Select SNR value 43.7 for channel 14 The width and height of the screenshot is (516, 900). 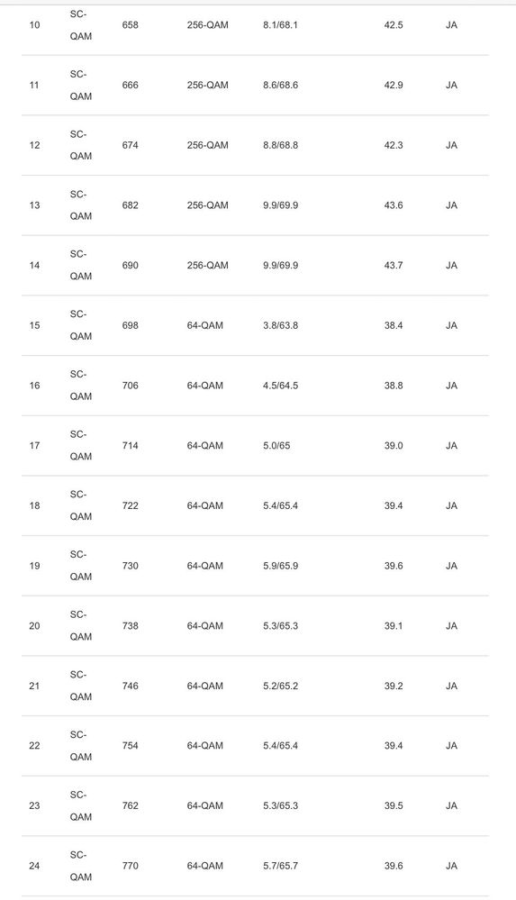tap(394, 265)
